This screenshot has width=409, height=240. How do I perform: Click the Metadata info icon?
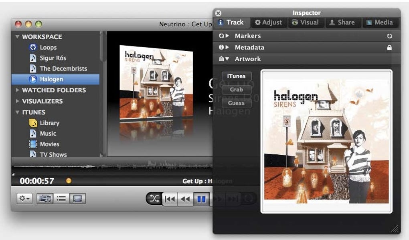221,47
